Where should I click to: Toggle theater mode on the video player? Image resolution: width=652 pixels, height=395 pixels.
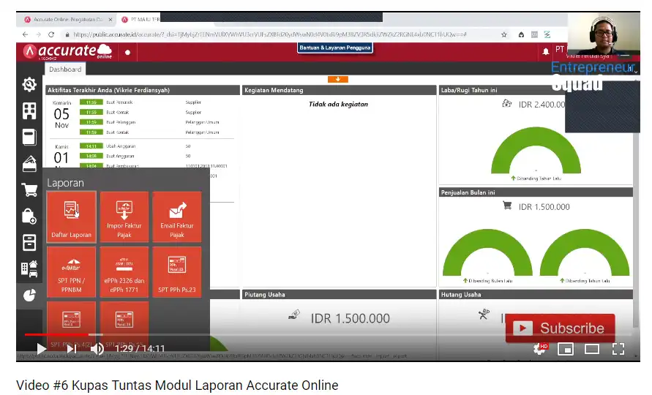[x=592, y=349]
